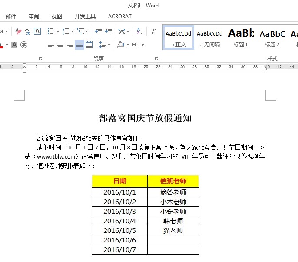The image size is (298, 262).
Task: Click empty teacher cell beside 2016/10/6
Action: pyautogui.click(x=173, y=240)
